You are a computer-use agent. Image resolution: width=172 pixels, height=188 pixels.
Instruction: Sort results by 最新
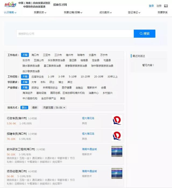point(35,108)
